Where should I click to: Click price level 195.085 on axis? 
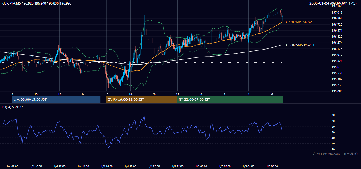click(x=337, y=91)
